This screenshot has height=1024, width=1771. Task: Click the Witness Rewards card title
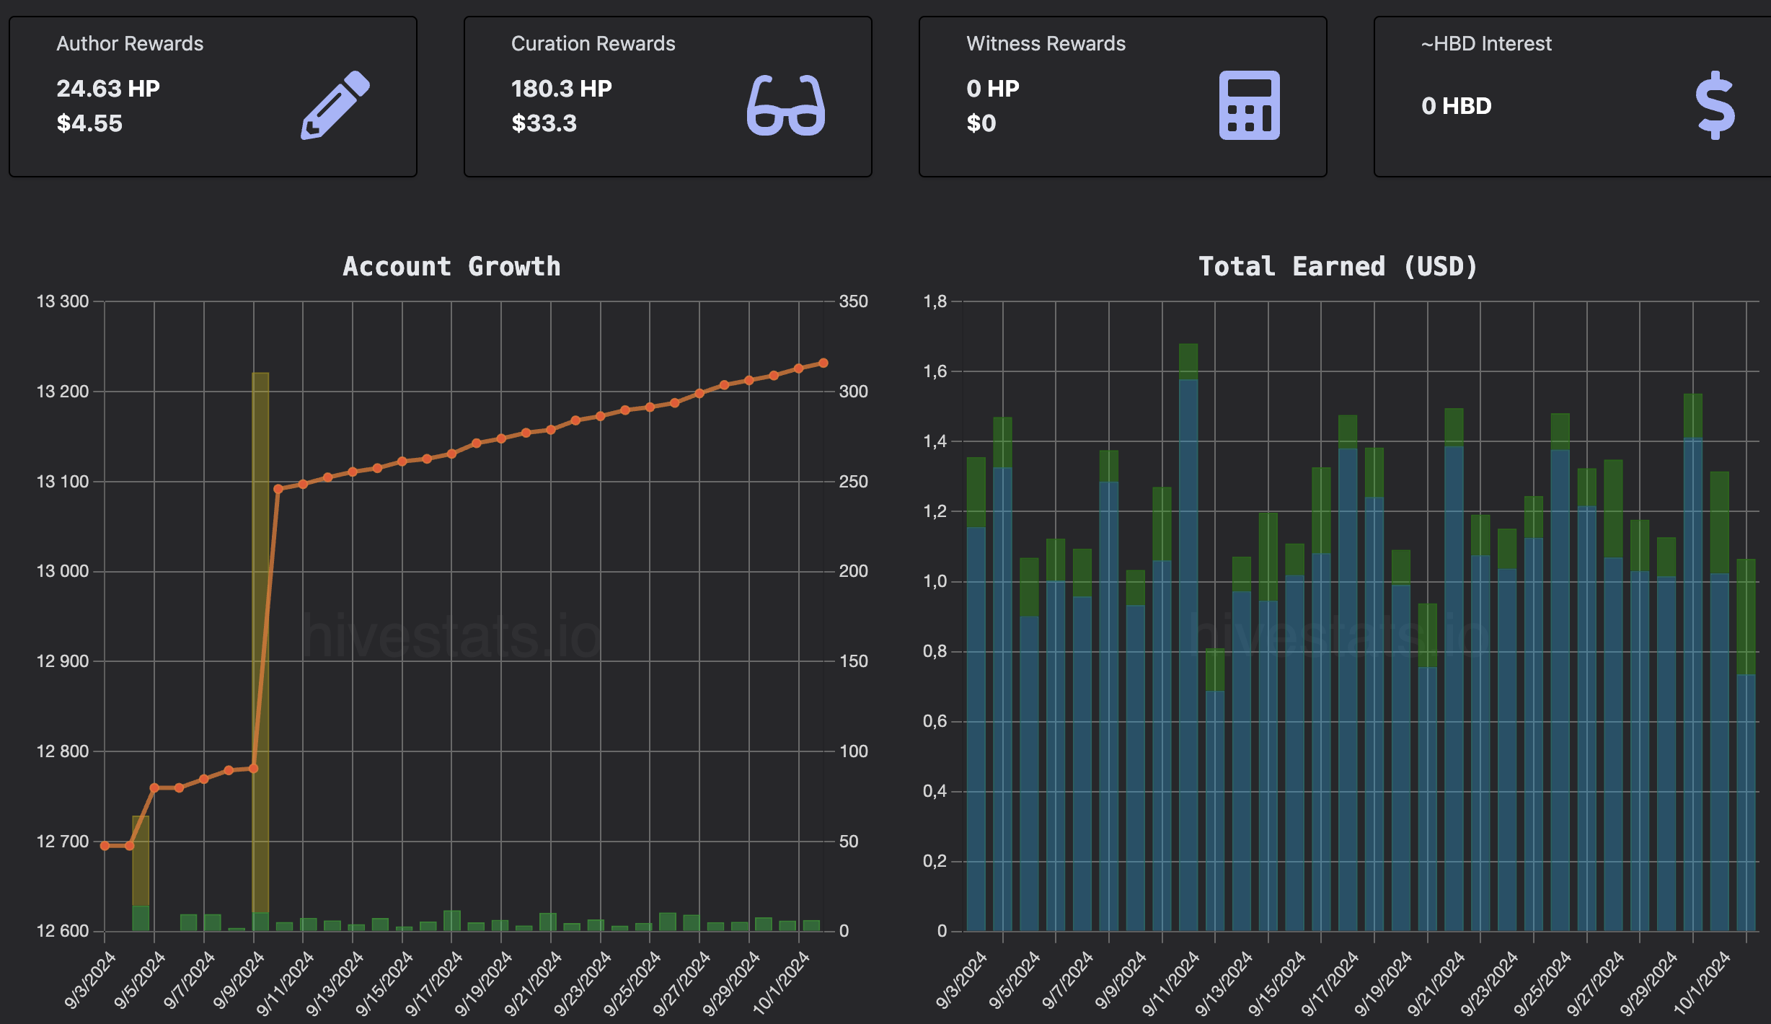point(1046,43)
